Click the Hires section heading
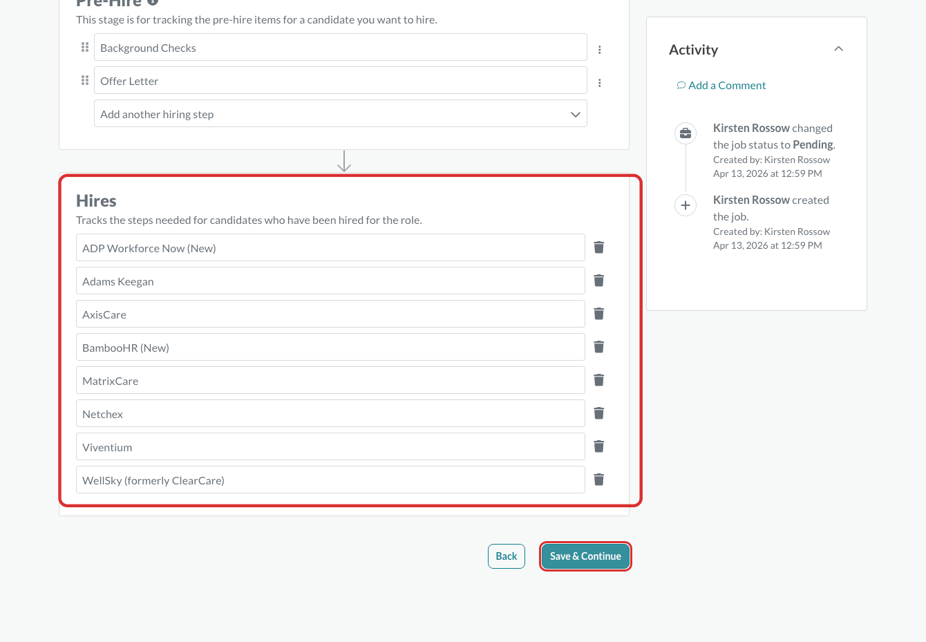 (96, 201)
